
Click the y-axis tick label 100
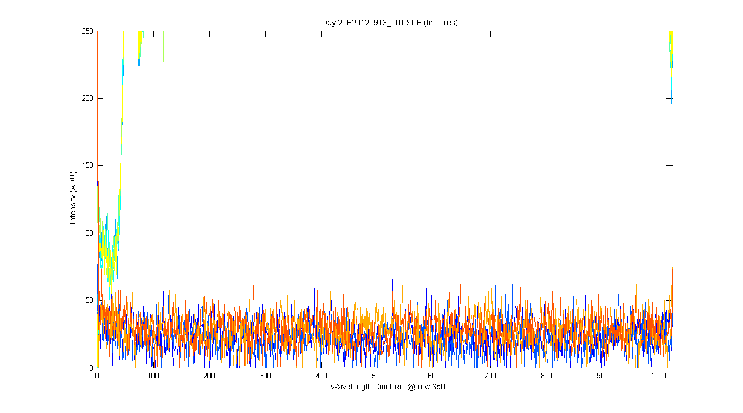pyautogui.click(x=89, y=233)
